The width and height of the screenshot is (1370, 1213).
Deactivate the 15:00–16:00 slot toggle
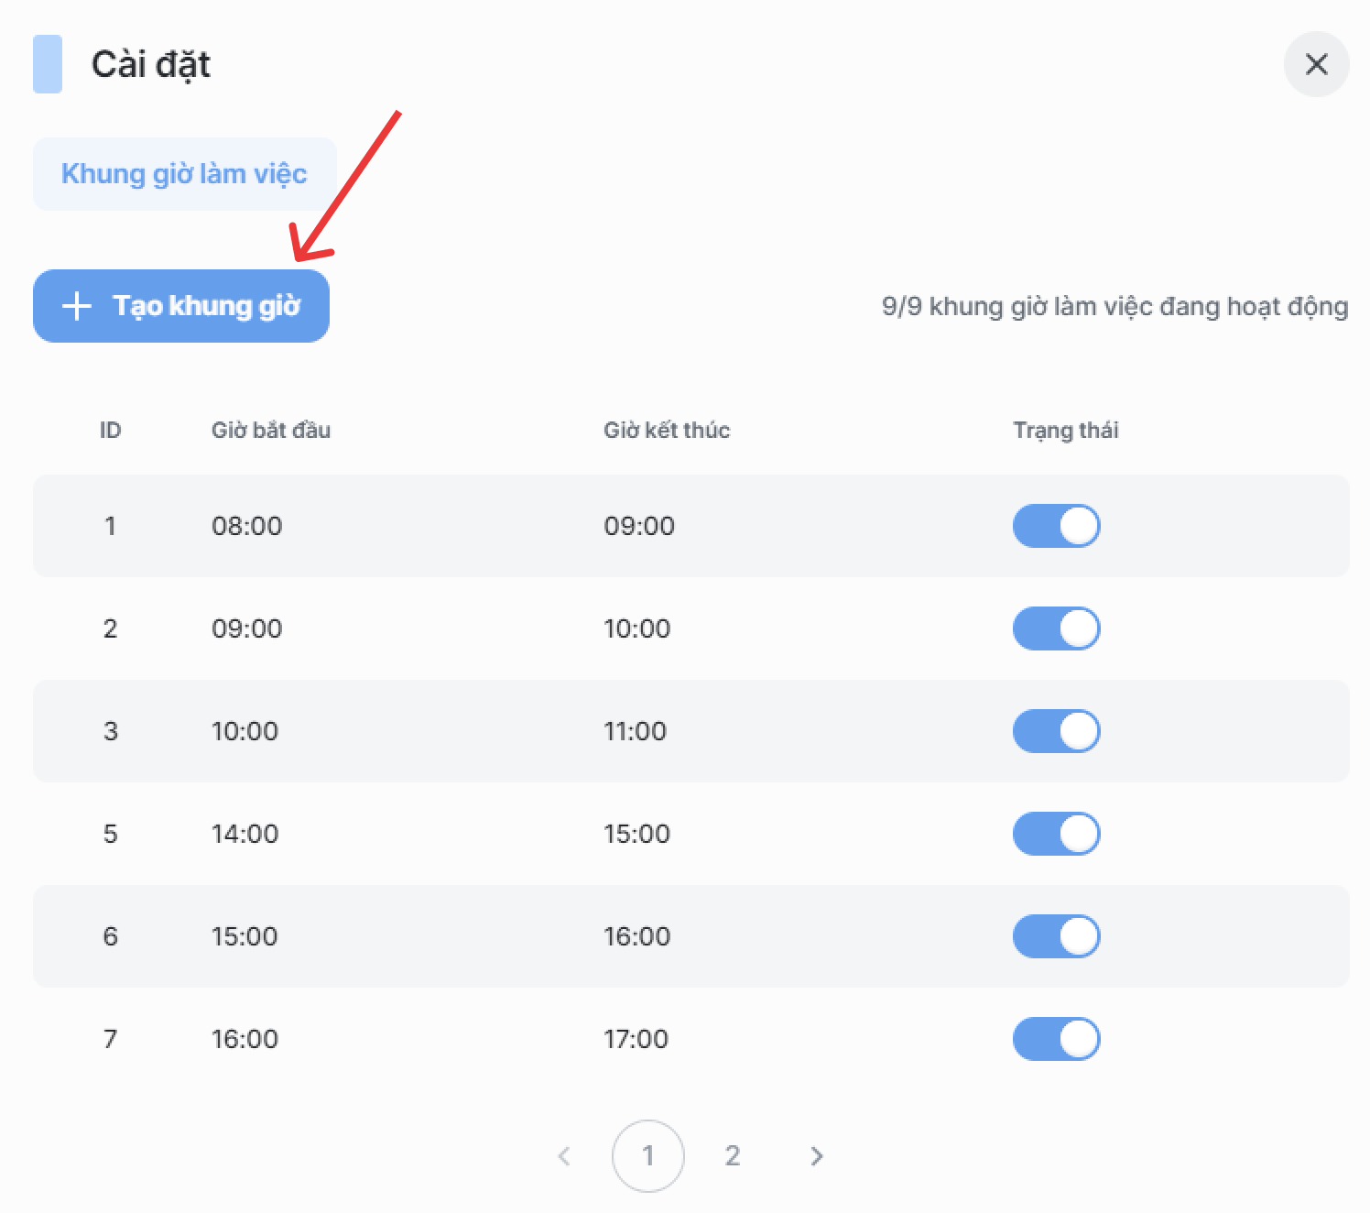point(1056,936)
